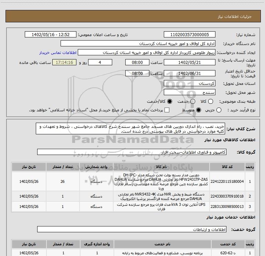Click the quantity 26 cell
The width and height of the screenshot is (265, 256).
(63, 181)
